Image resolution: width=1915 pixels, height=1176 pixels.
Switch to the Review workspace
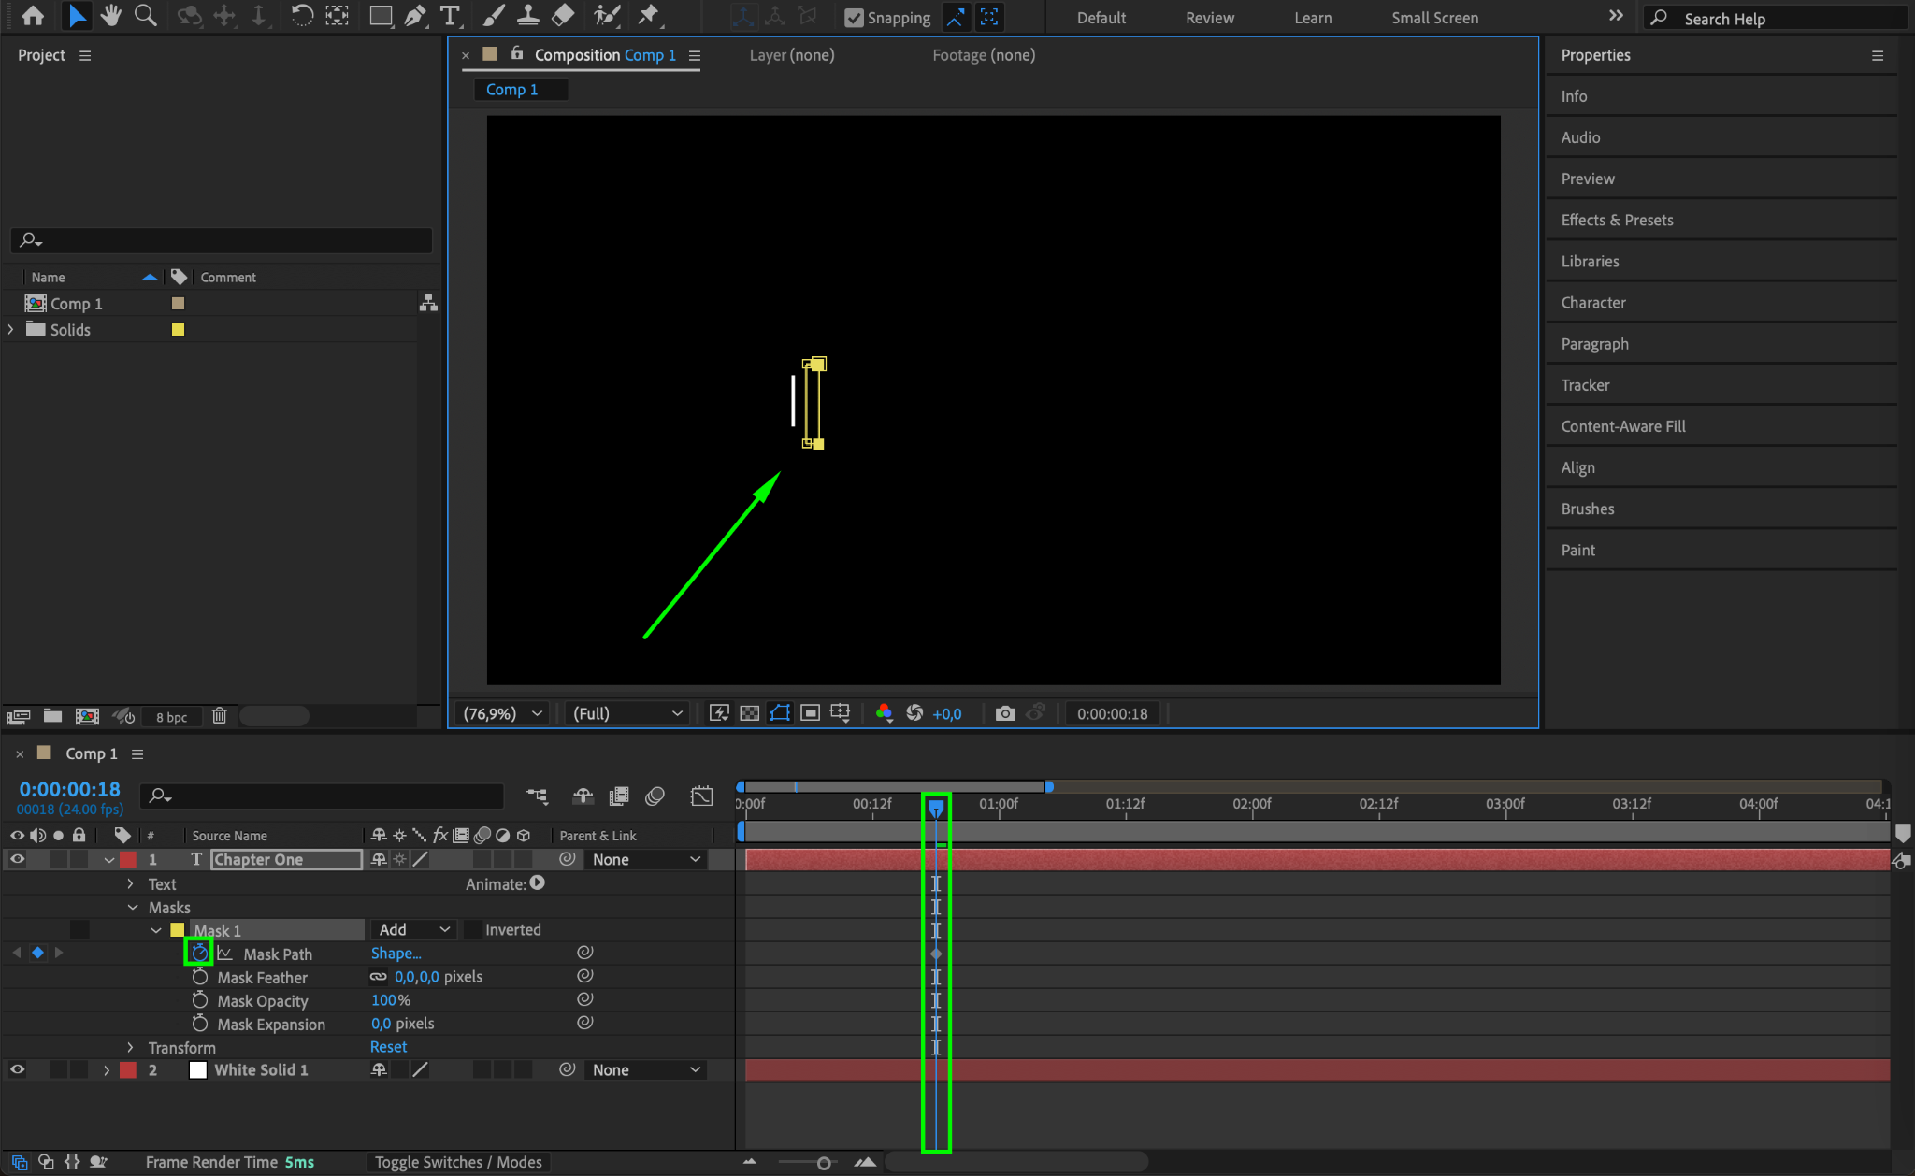click(x=1209, y=18)
